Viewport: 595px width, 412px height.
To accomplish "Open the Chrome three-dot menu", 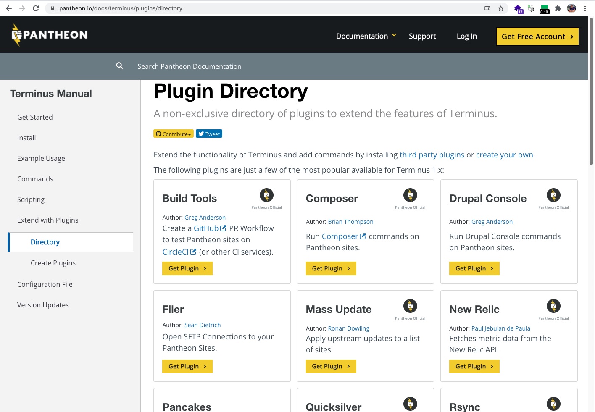I will point(585,8).
